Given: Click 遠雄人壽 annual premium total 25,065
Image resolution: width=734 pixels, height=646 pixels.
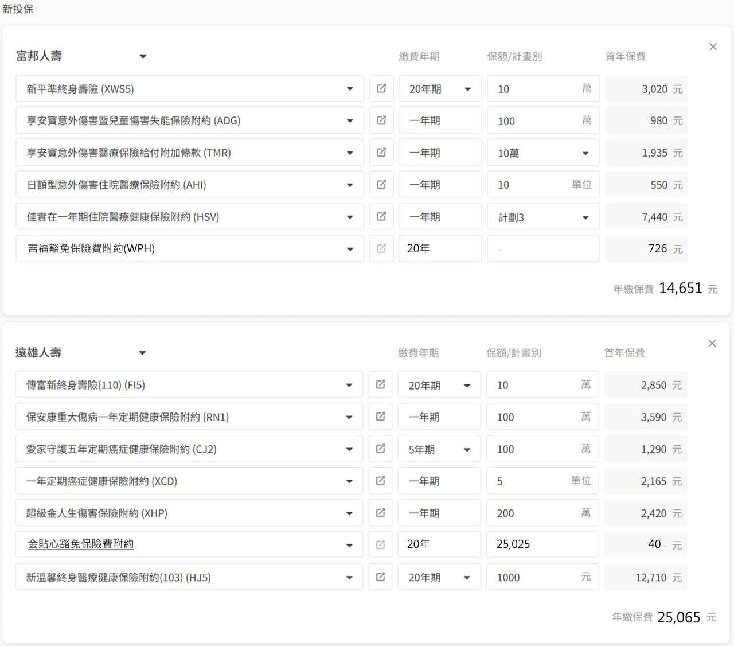Looking at the screenshot, I should (679, 617).
